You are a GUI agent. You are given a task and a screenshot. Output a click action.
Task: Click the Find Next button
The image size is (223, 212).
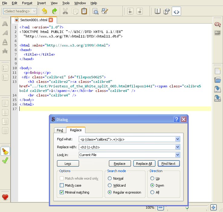168,164
